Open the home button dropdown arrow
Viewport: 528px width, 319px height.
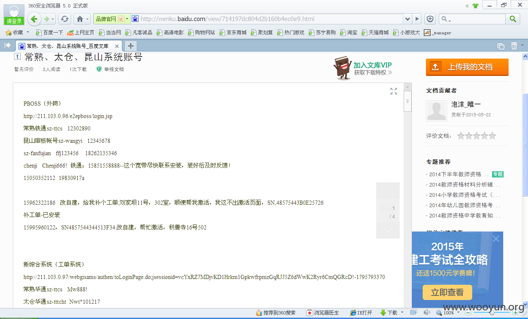pyautogui.click(x=88, y=19)
